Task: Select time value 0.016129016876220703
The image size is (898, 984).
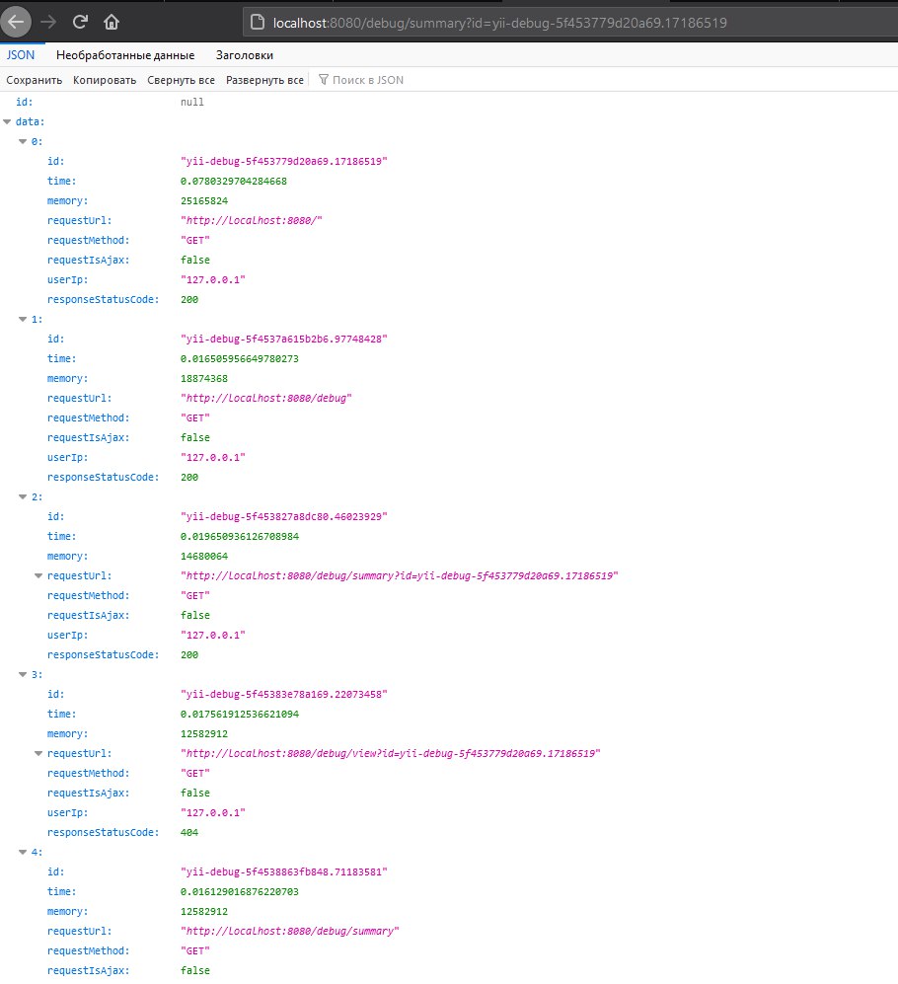Action: [239, 892]
